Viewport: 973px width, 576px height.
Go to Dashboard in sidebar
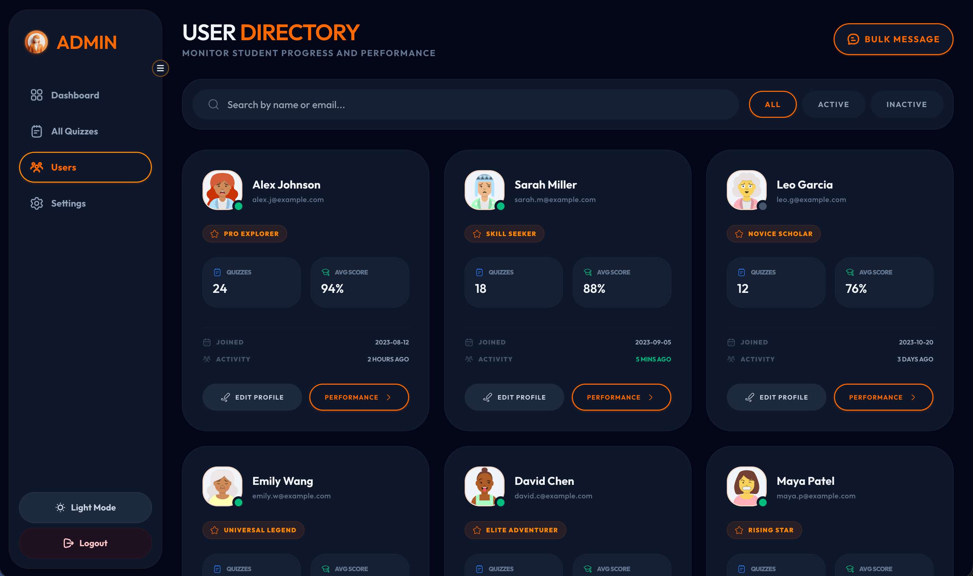click(75, 95)
